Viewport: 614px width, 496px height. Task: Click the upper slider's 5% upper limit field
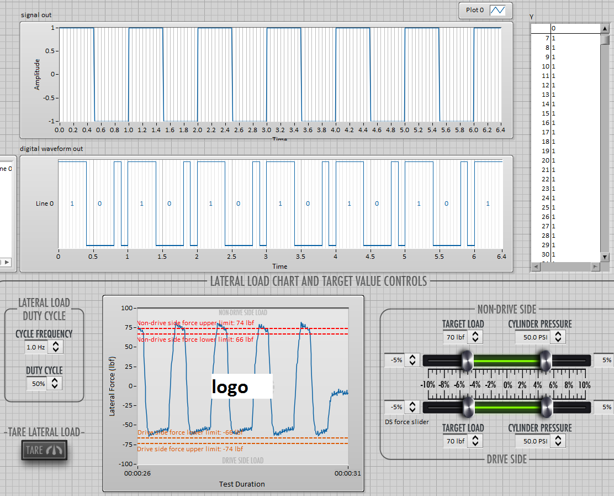[605, 360]
